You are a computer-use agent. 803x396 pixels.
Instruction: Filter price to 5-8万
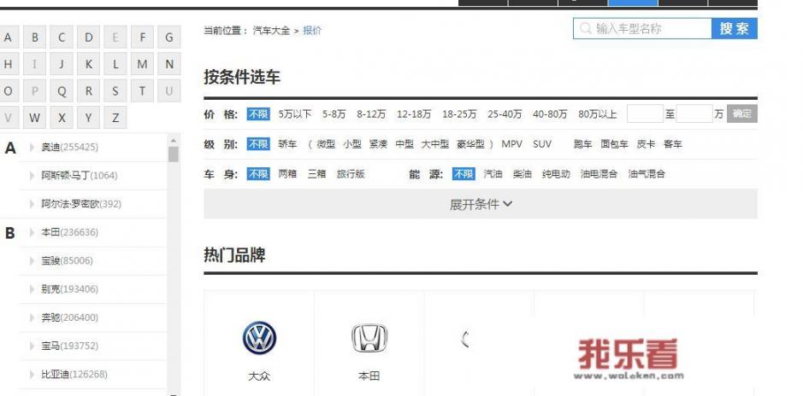[x=334, y=114]
